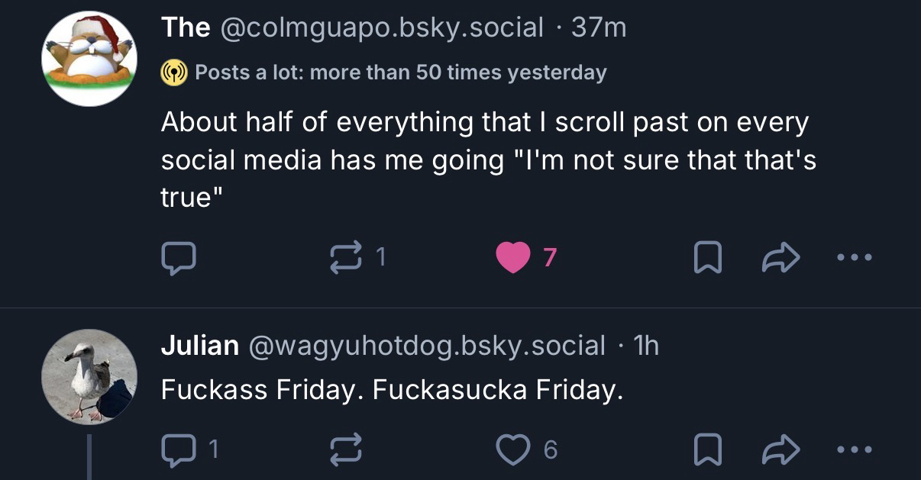
Task: Click the display name "Julian"
Action: pyautogui.click(x=199, y=346)
